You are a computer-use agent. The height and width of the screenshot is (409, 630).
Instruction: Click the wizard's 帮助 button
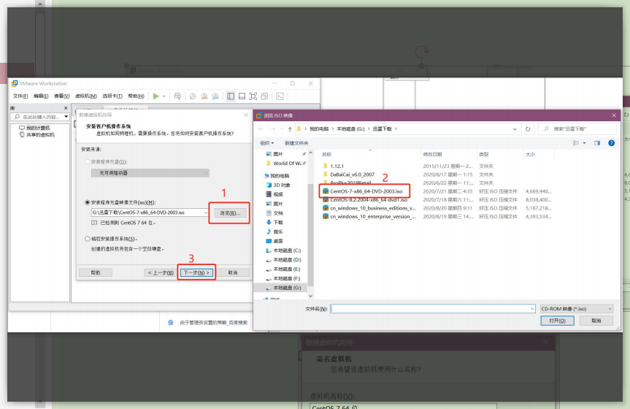(x=95, y=272)
